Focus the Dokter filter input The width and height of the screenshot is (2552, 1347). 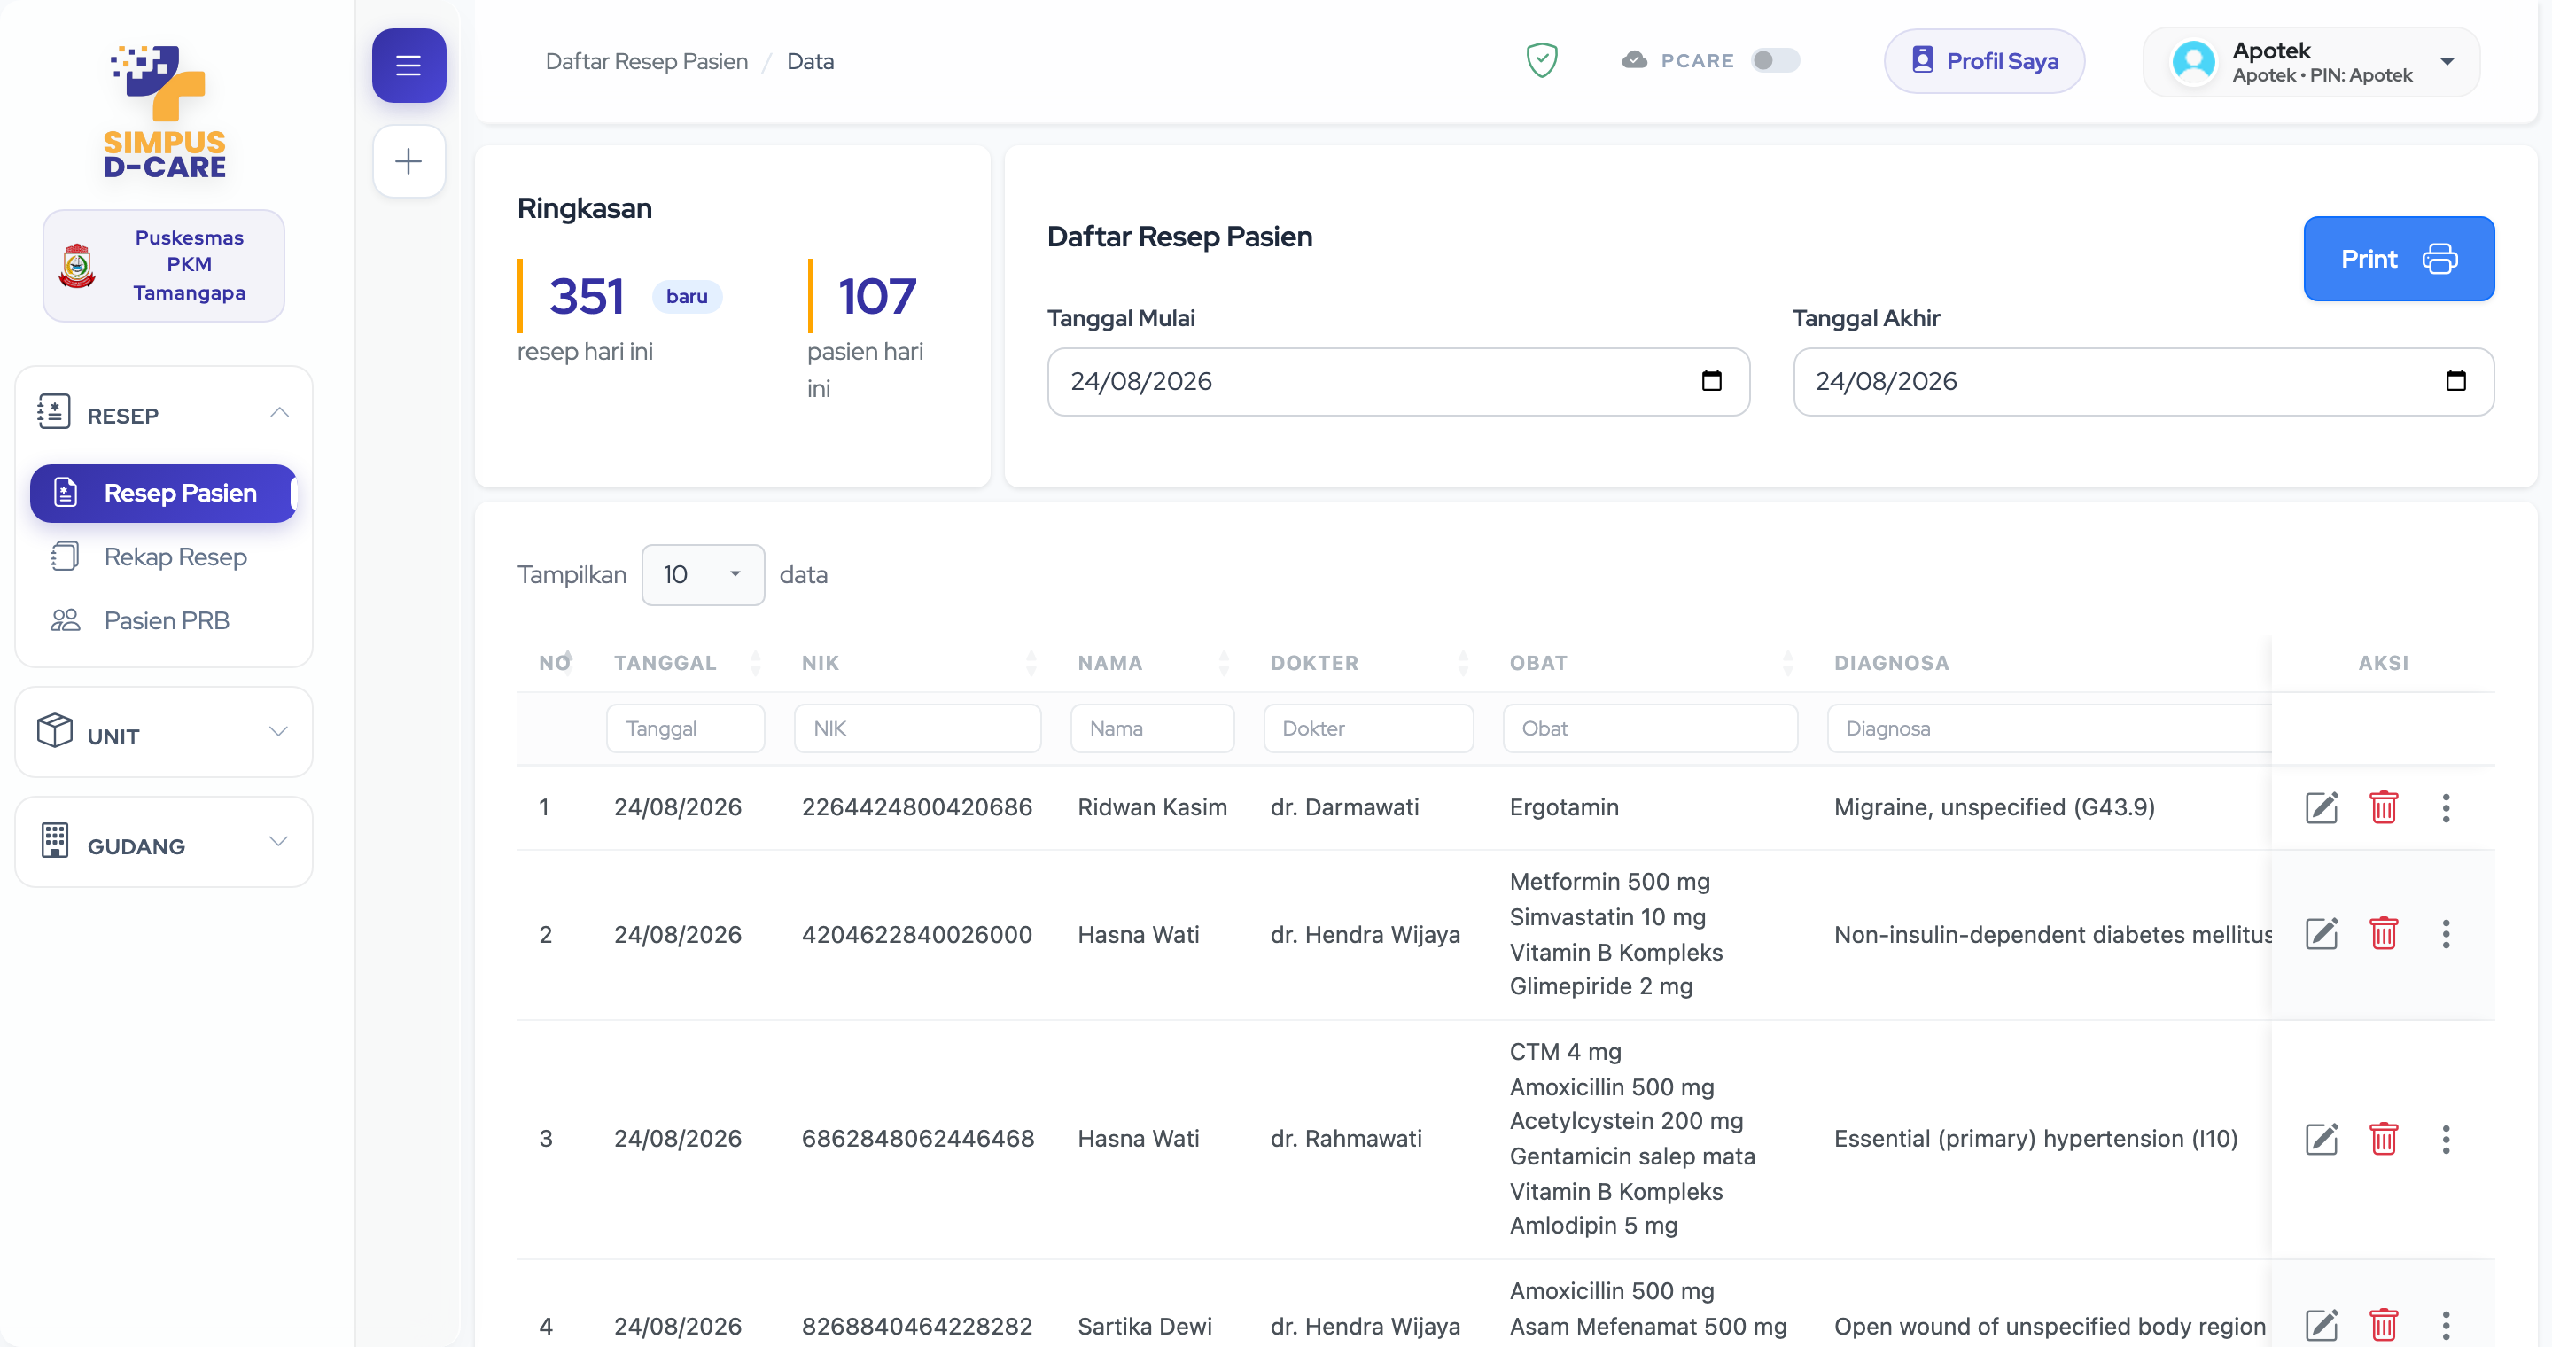pos(1368,728)
